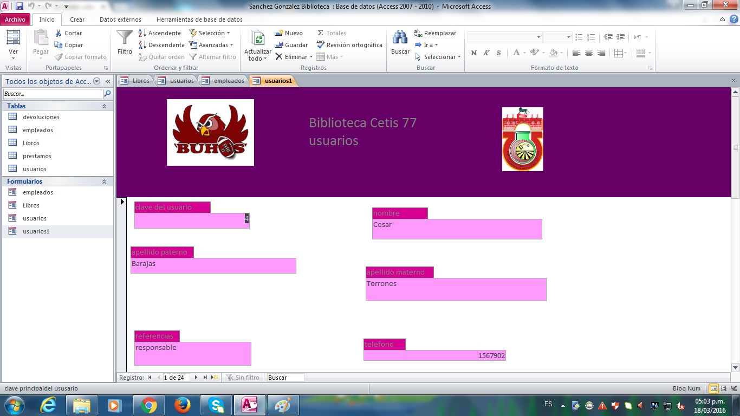Collapse the Tablas group

click(104, 106)
